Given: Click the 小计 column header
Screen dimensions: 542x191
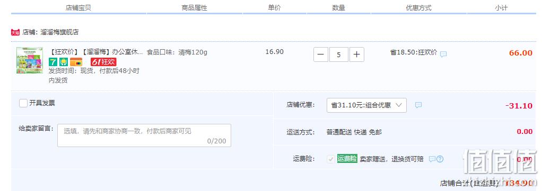Looking at the screenshot, I should pos(501,7).
